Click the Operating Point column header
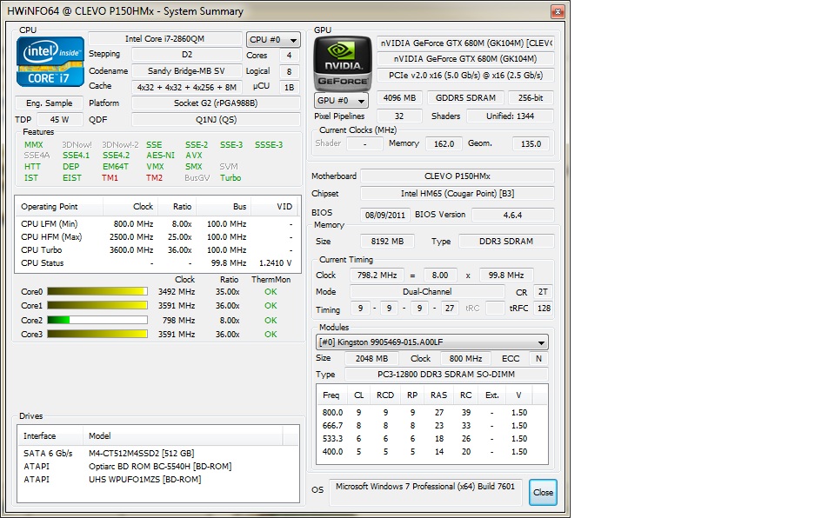 point(59,207)
